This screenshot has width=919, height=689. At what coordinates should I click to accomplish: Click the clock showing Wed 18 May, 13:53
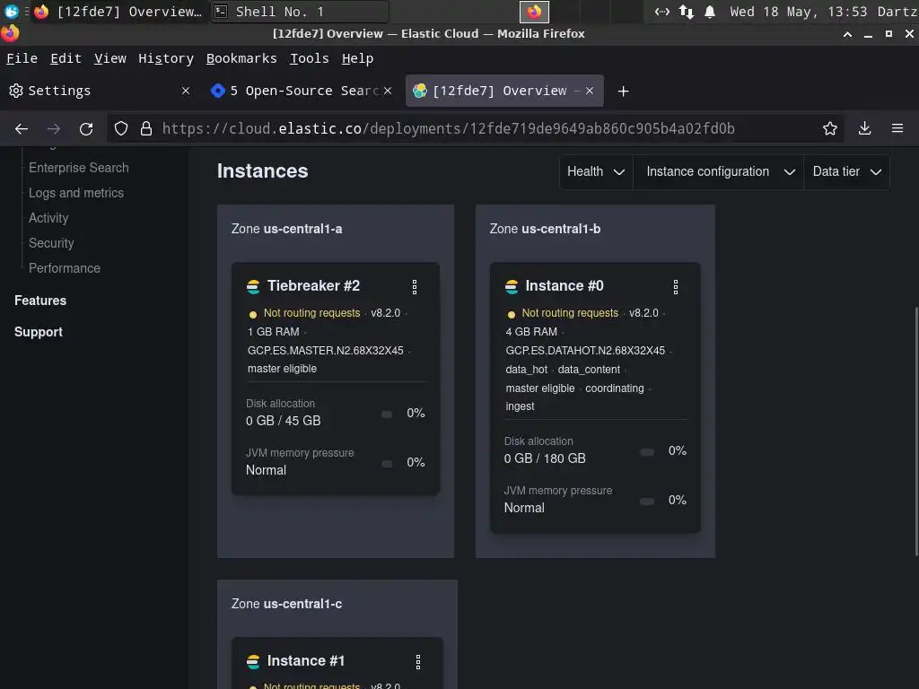point(798,12)
